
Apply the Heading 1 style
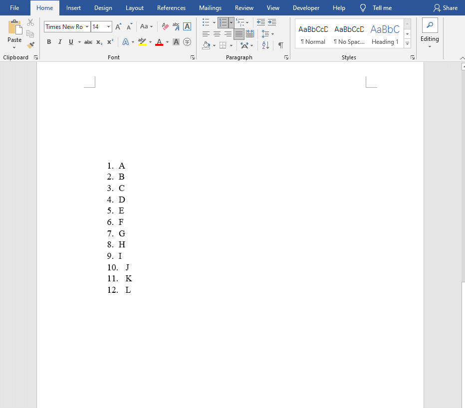[x=385, y=34]
